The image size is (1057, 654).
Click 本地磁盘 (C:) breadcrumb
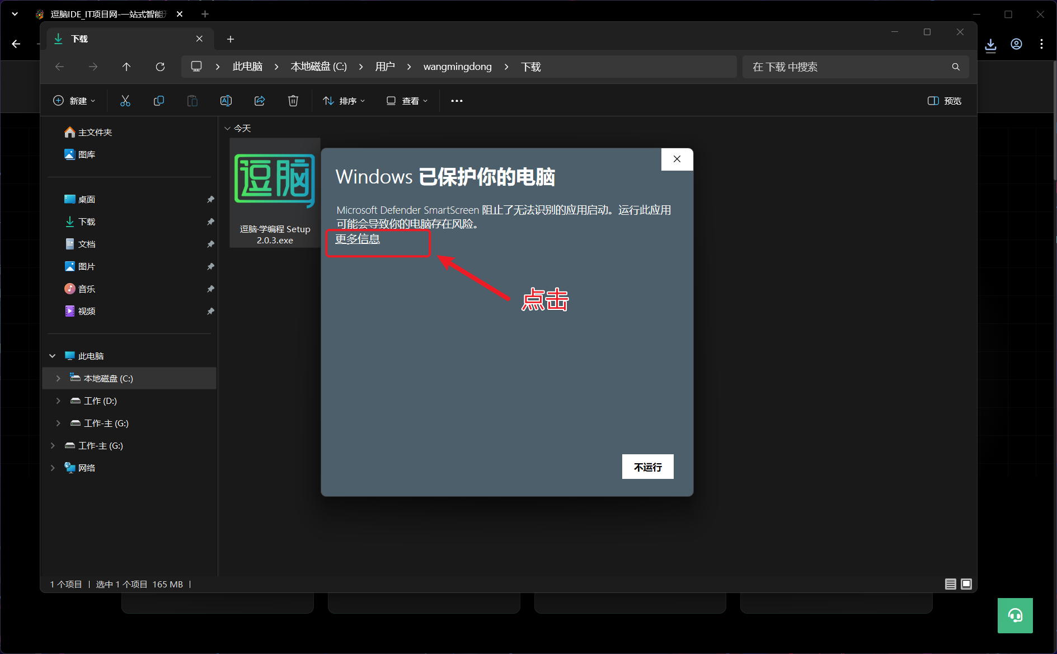(318, 67)
